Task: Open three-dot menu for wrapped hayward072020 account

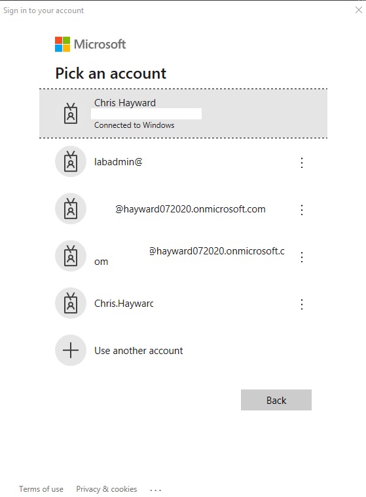Action: 302,257
